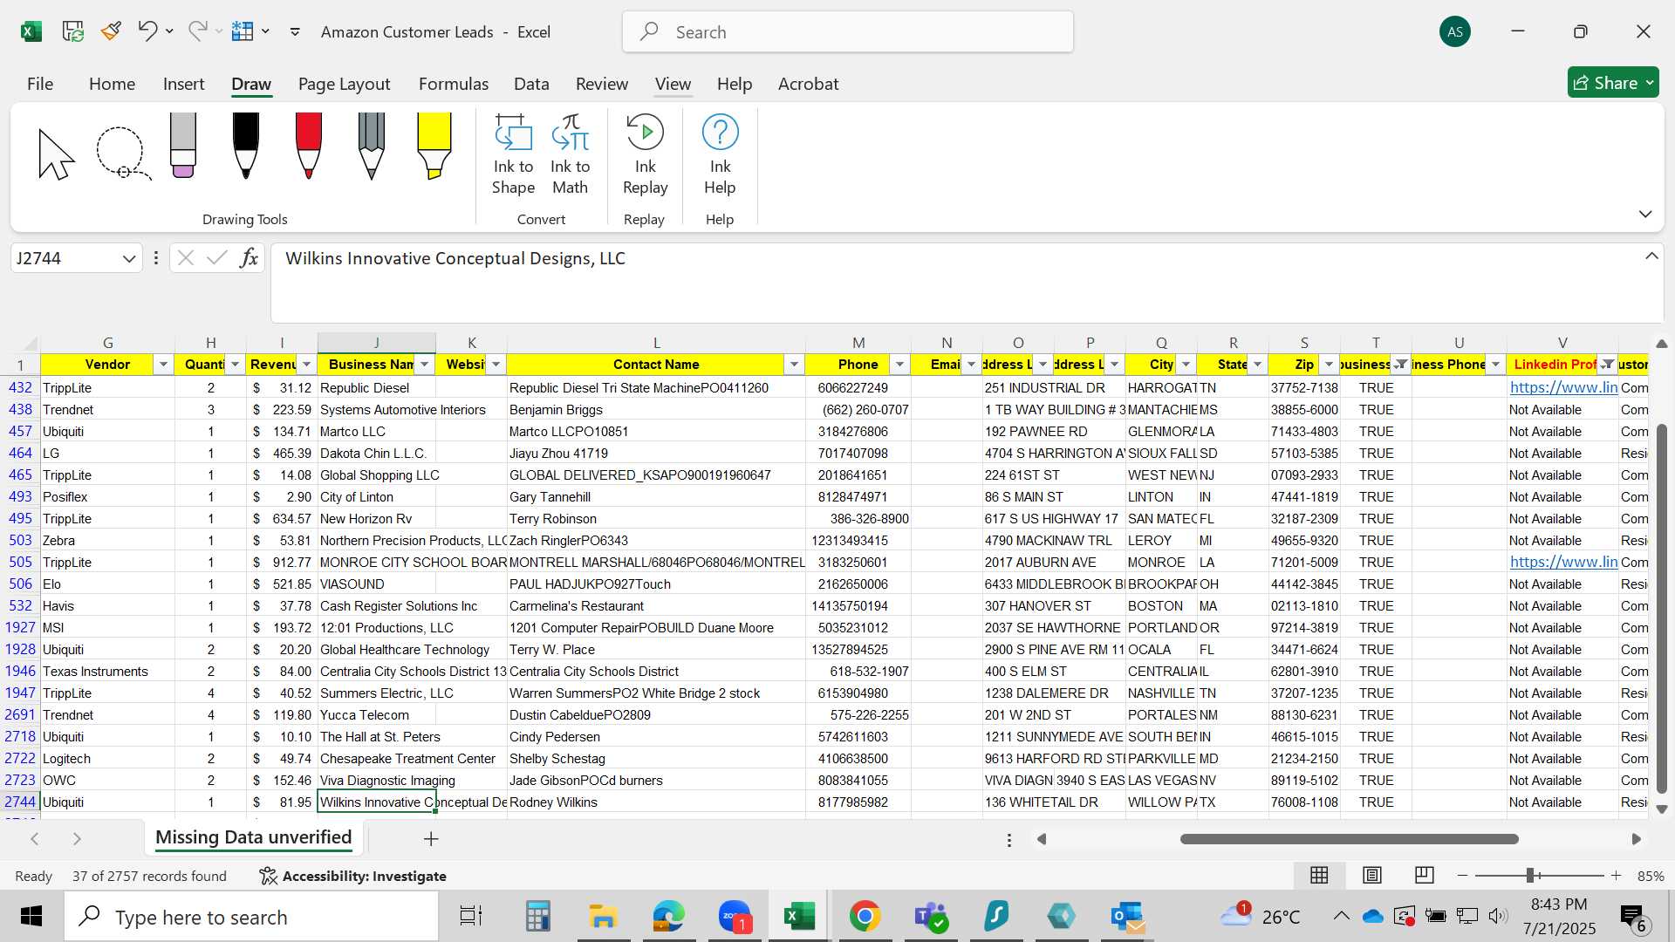Select the gray pencil tool
The image size is (1675, 942).
tap(372, 145)
